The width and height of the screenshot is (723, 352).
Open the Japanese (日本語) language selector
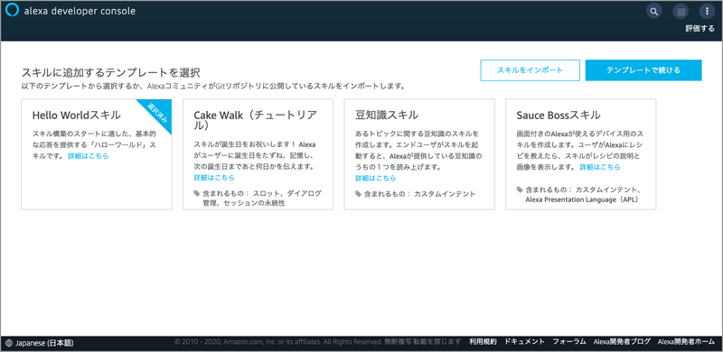tap(40, 343)
